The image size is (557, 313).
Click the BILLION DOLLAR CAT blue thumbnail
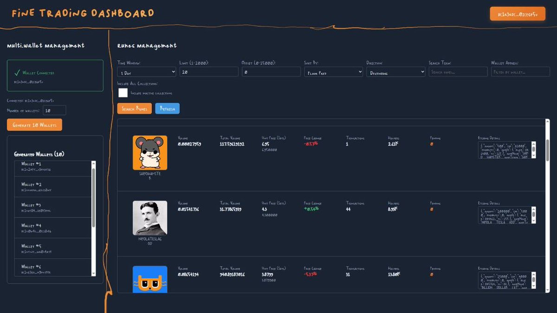(149, 280)
